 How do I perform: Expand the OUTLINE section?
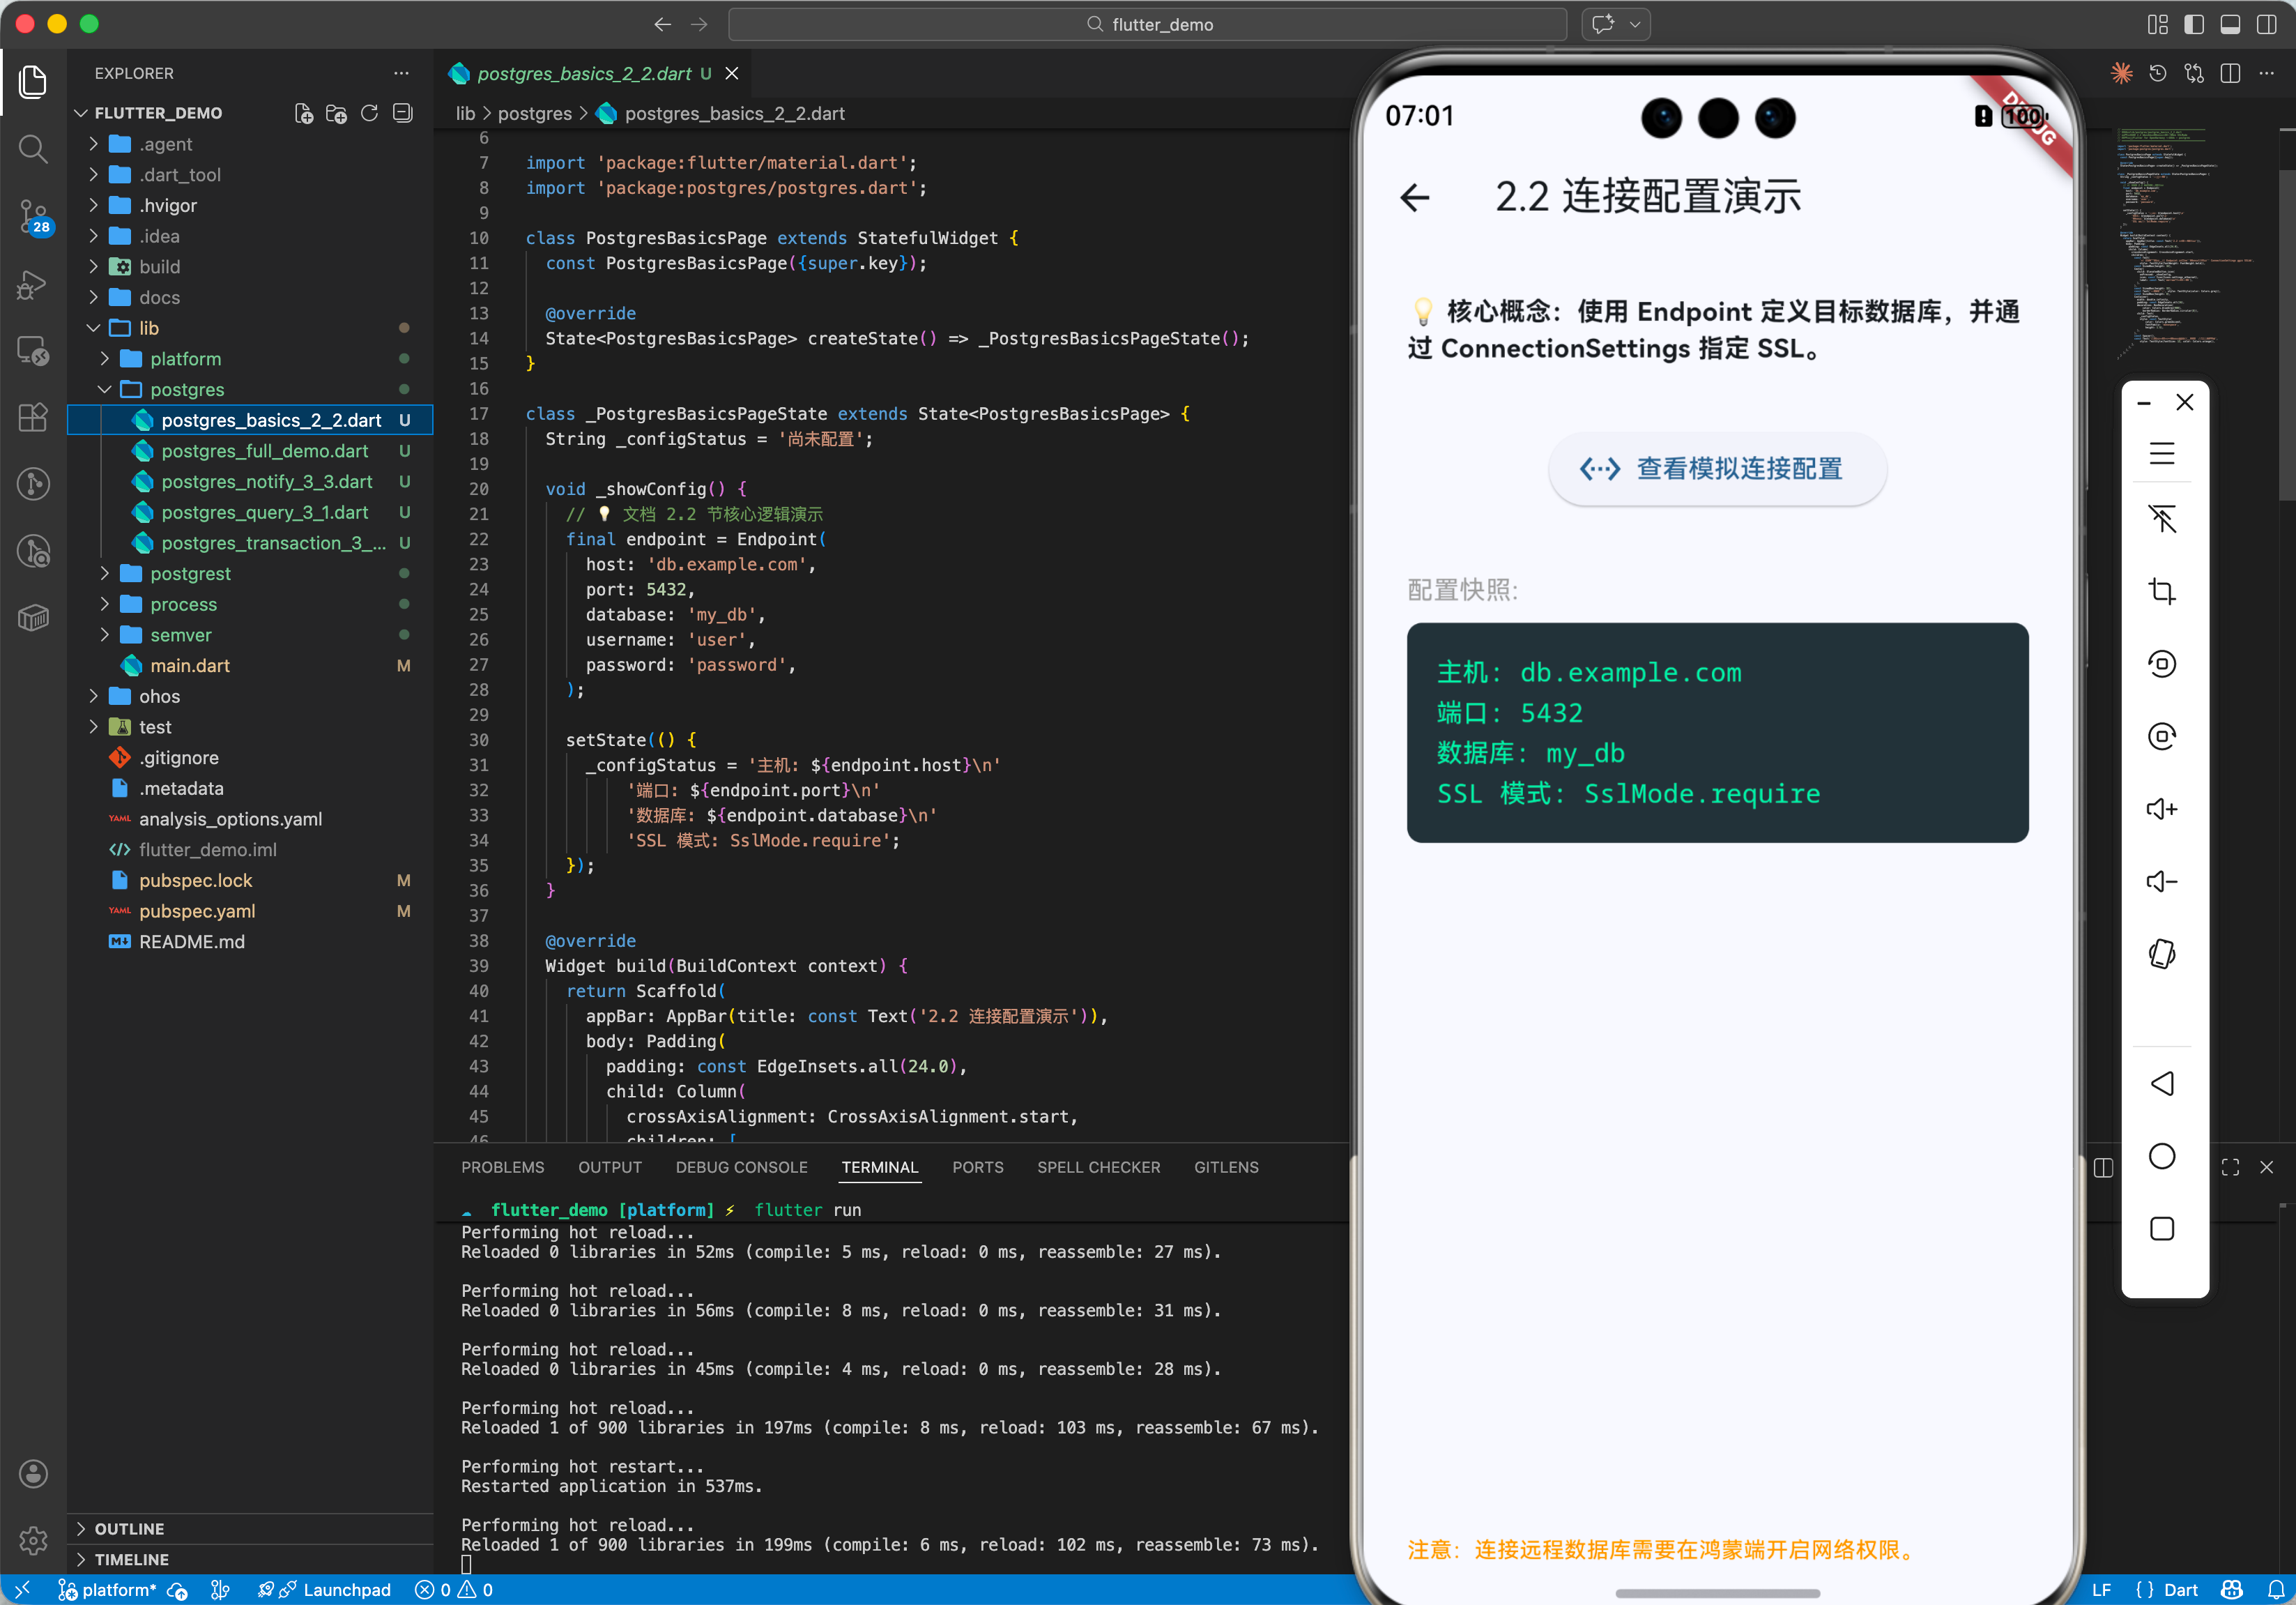129,1528
